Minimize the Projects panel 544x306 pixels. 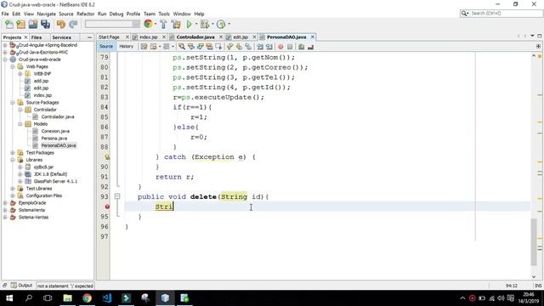(89, 37)
